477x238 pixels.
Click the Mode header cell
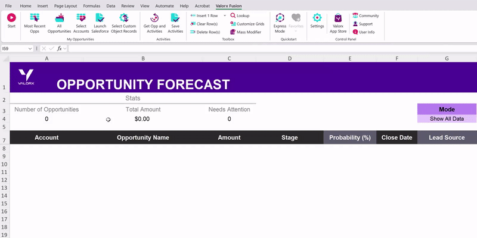click(447, 109)
